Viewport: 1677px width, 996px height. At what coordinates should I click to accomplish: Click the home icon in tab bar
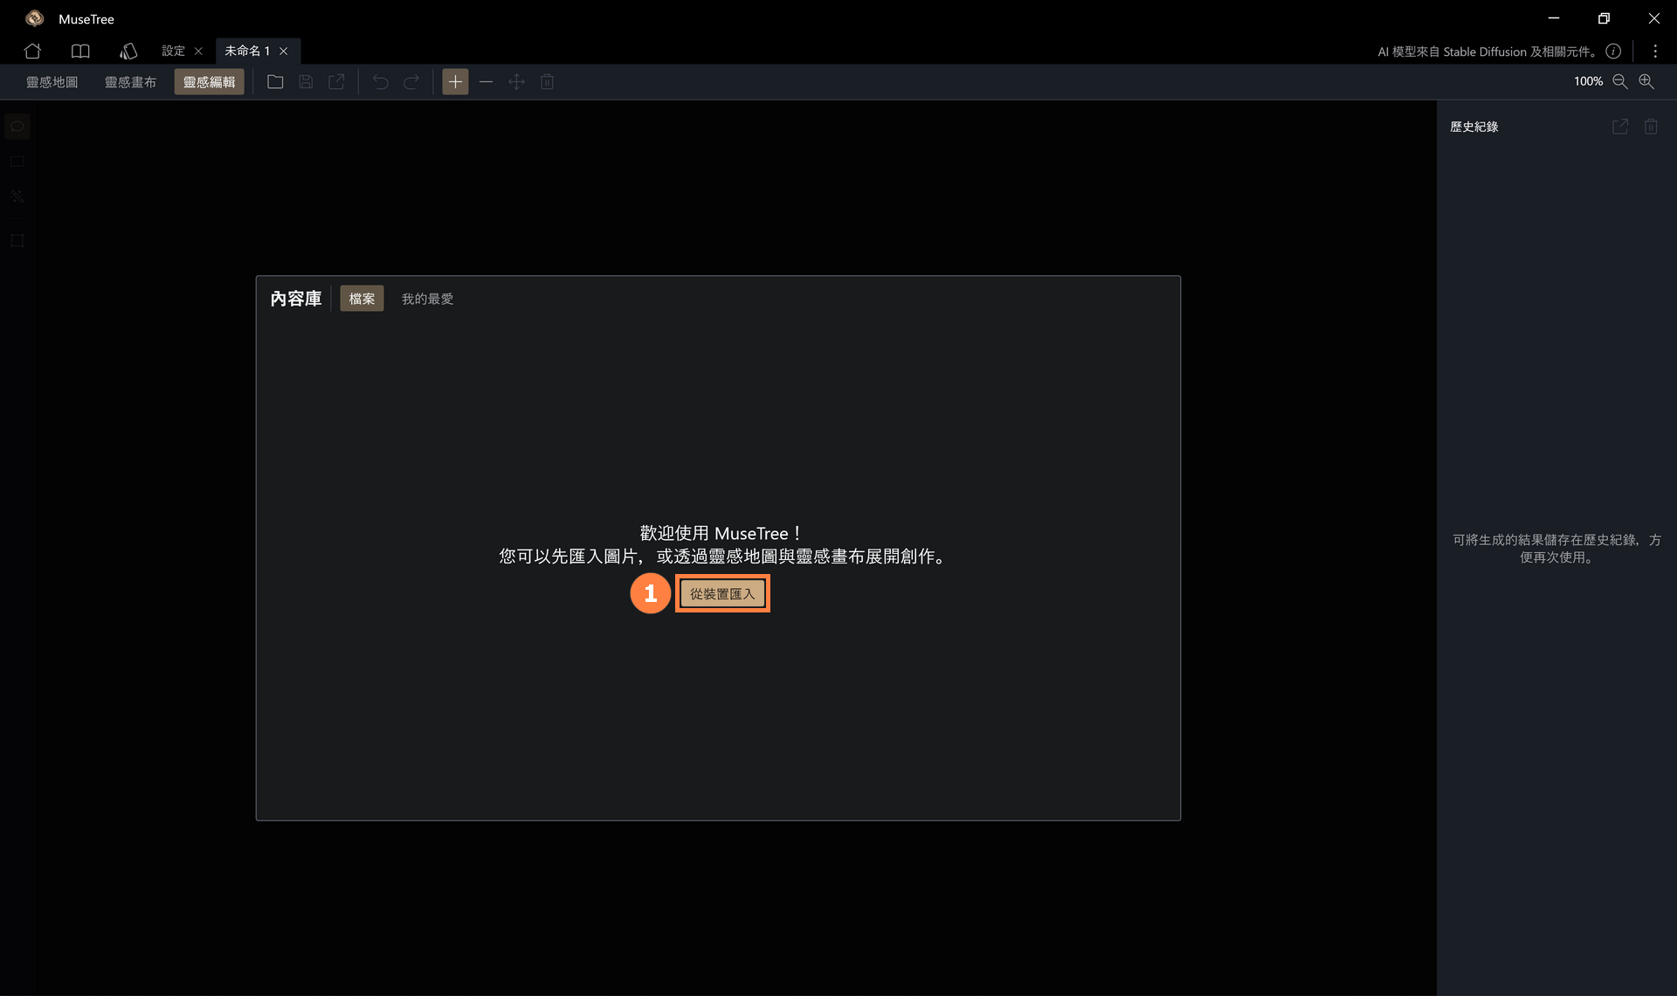tap(32, 51)
